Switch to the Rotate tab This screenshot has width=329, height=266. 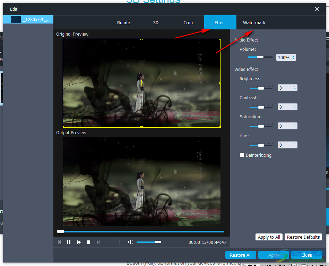(x=123, y=22)
